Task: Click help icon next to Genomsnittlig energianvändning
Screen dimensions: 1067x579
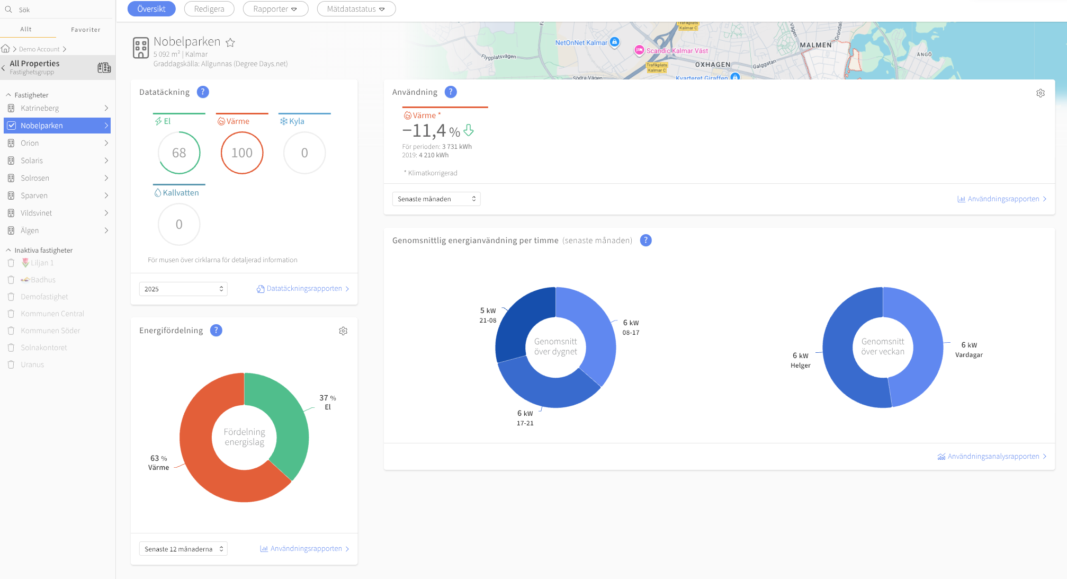Action: (x=645, y=240)
